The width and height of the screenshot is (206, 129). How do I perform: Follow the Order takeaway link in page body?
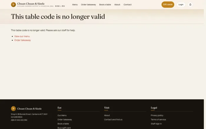coord(22,40)
